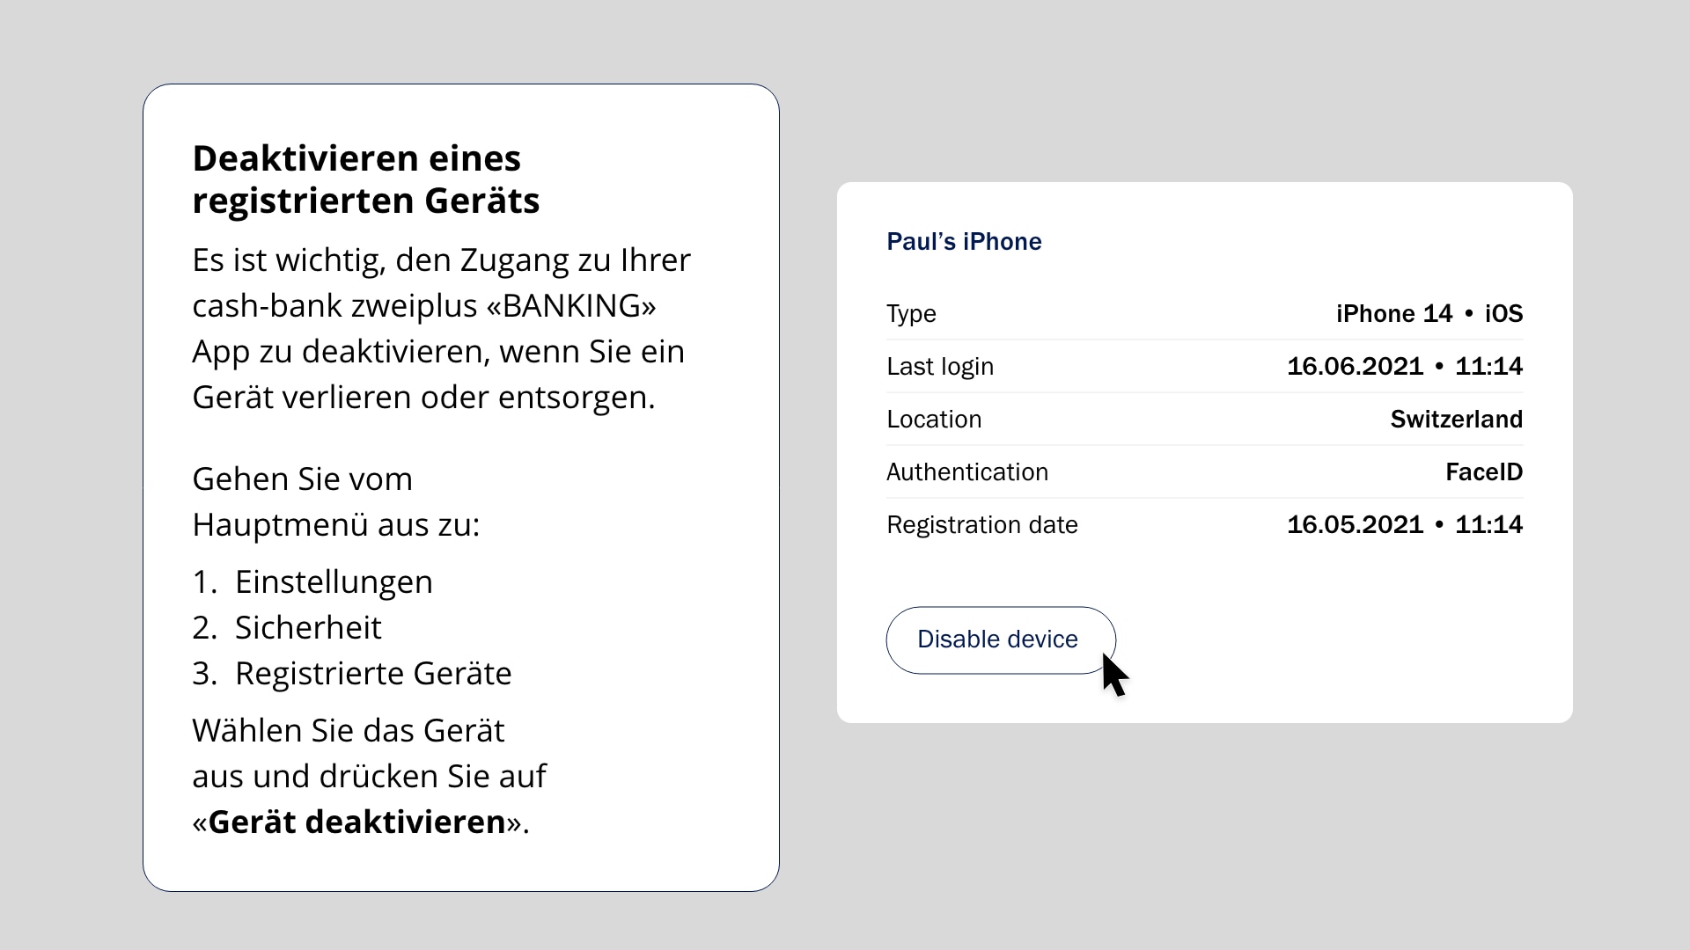Select the Paul's iPhone device title
Viewport: 1690px width, 950px height.
pos(964,242)
